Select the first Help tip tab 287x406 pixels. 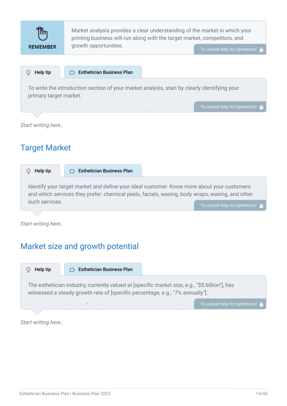40,72
